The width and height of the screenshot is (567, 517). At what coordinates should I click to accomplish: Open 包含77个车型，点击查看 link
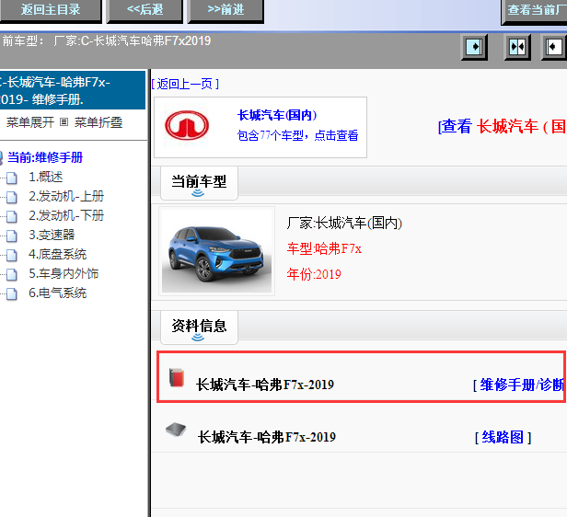pyautogui.click(x=297, y=135)
